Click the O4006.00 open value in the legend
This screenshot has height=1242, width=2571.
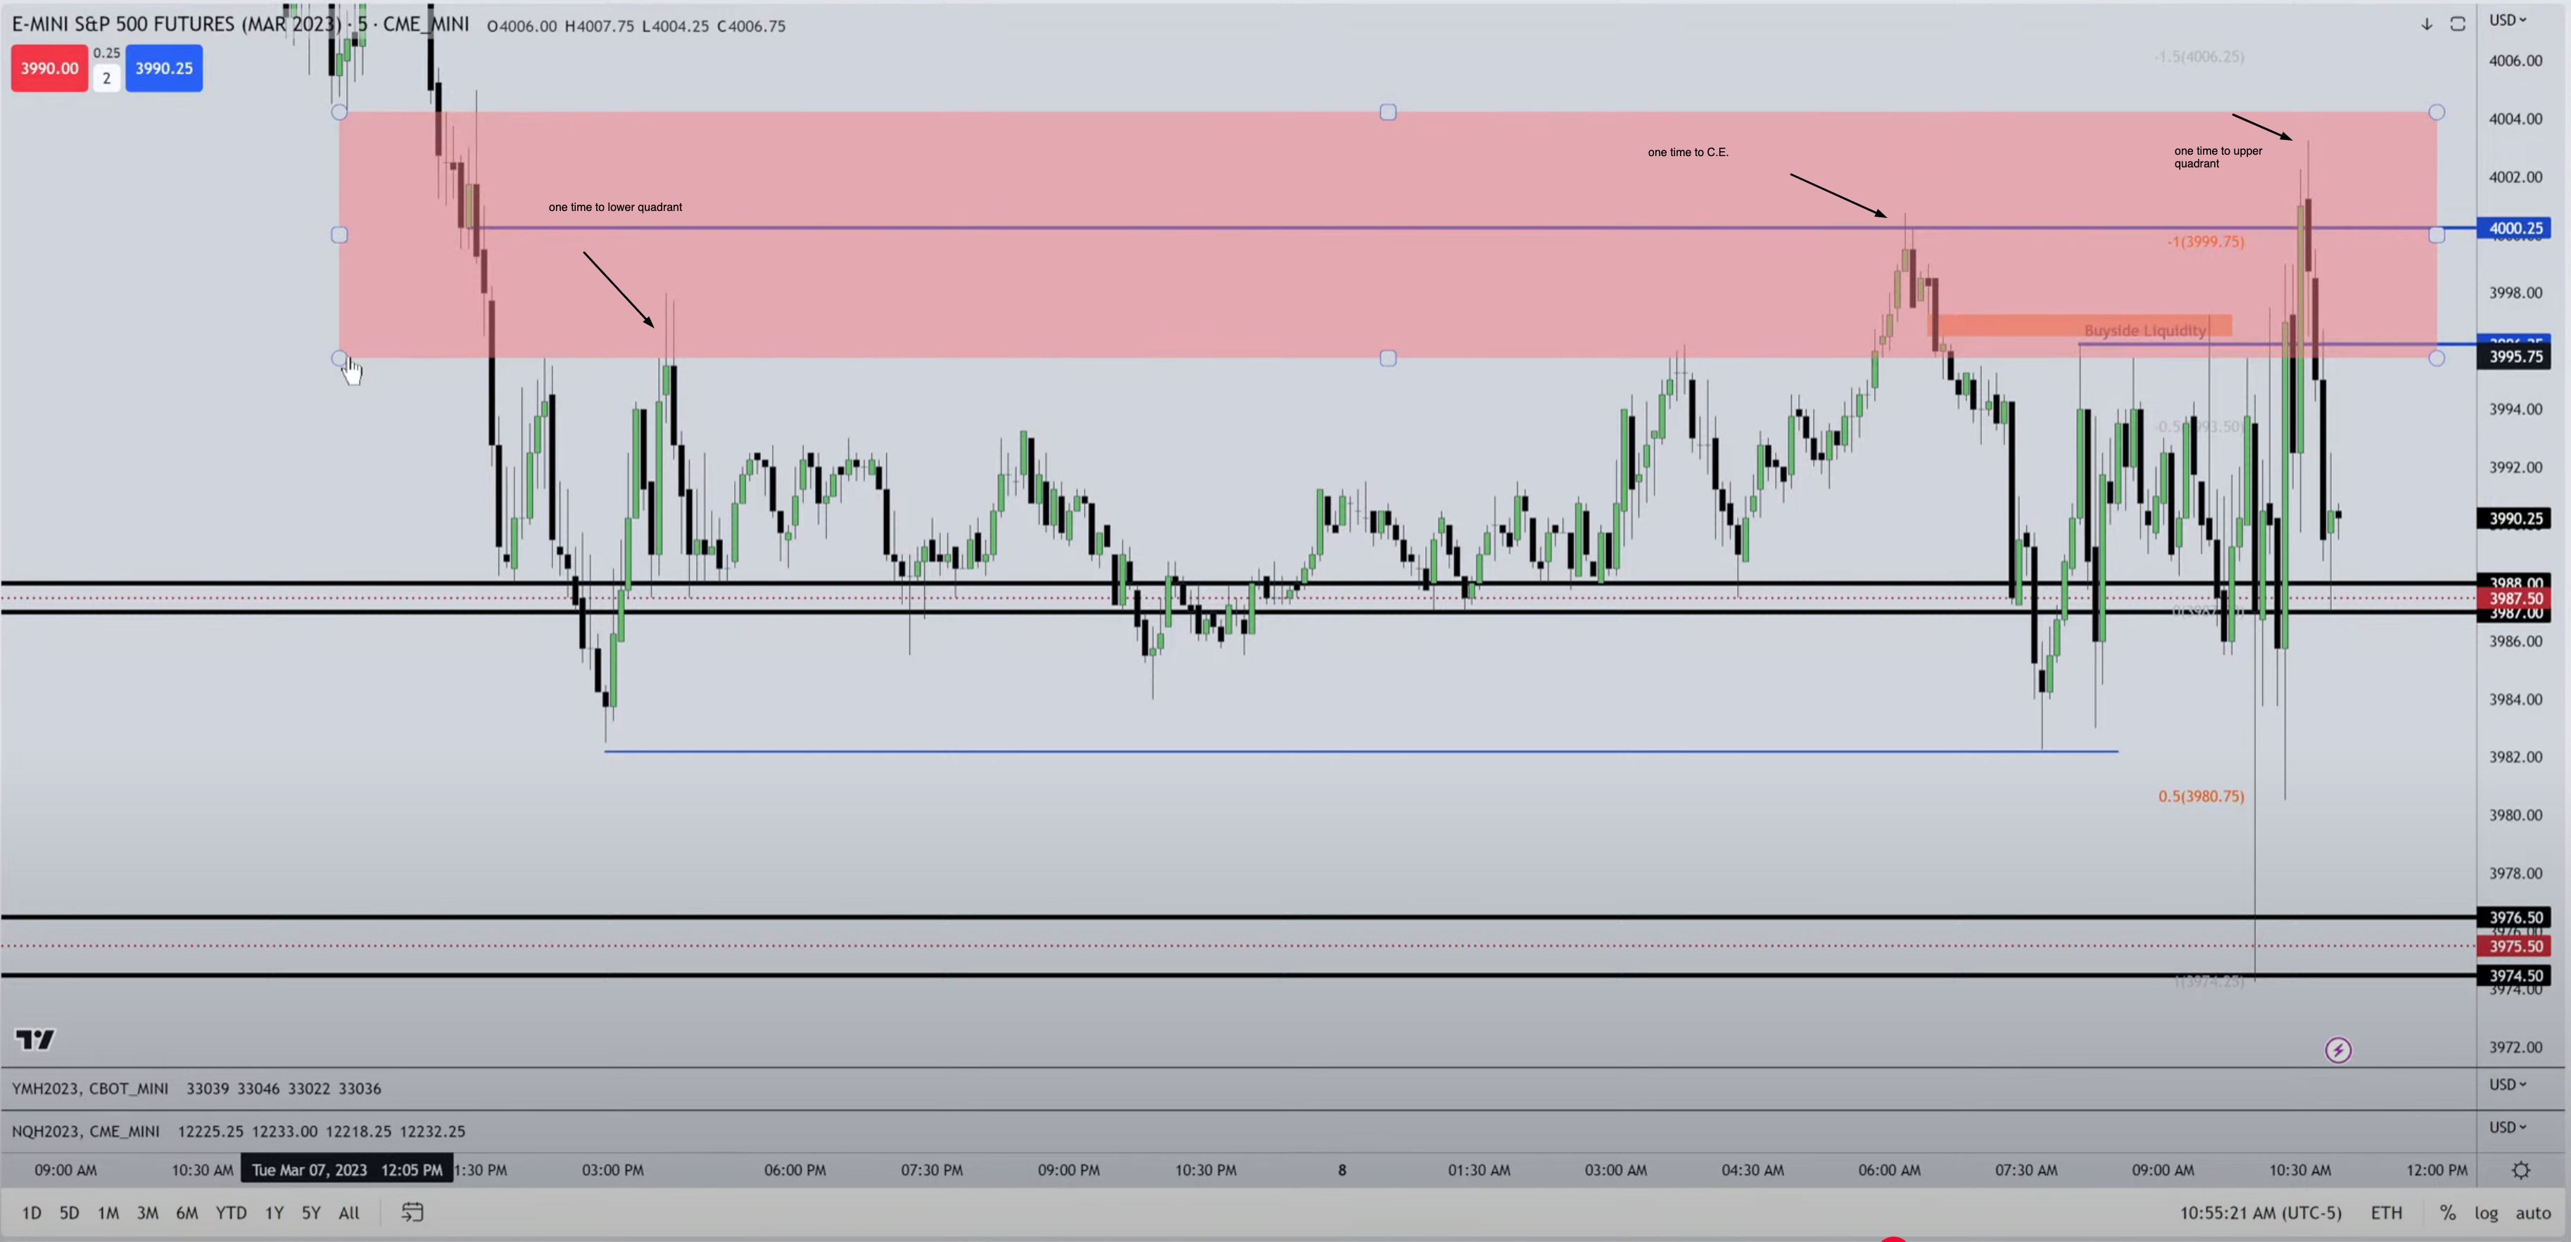coord(522,26)
